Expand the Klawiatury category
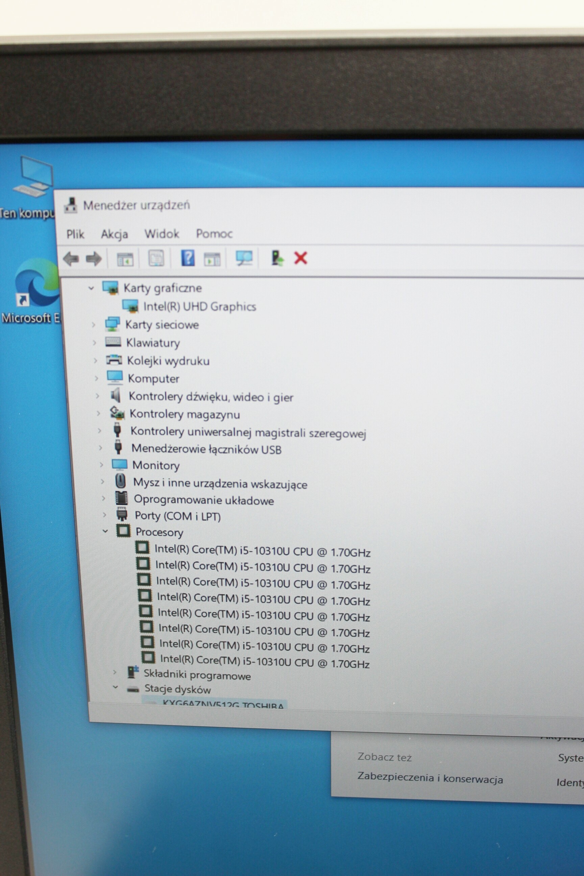 (x=94, y=343)
